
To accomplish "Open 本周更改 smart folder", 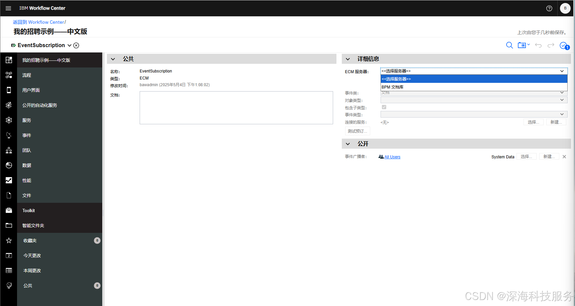I will [59, 271].
